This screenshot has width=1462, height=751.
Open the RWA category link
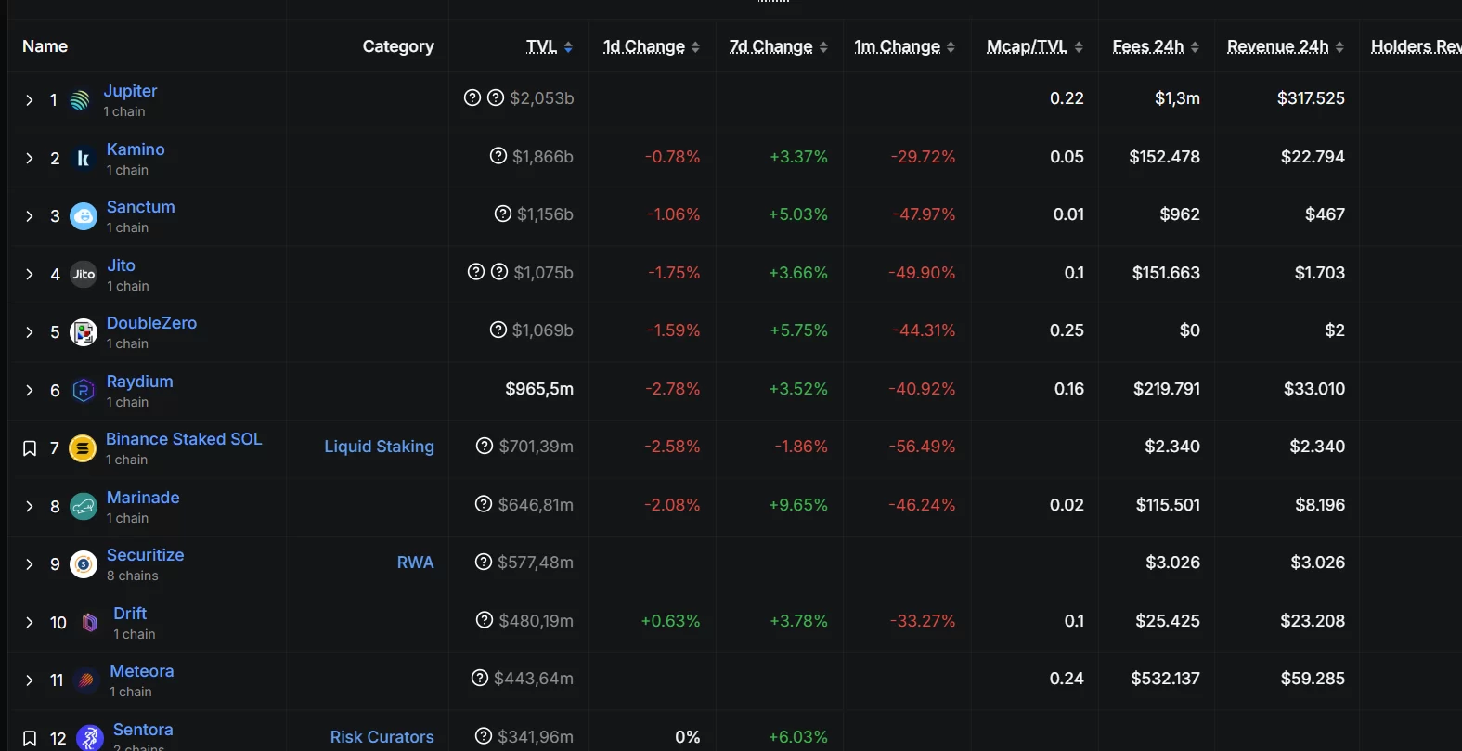[x=415, y=563]
